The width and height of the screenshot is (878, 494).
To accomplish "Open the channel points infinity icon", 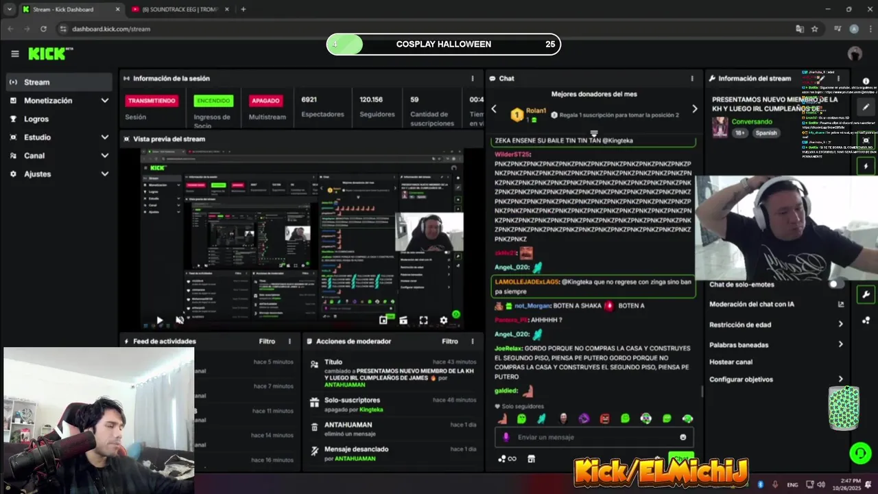I will point(508,459).
